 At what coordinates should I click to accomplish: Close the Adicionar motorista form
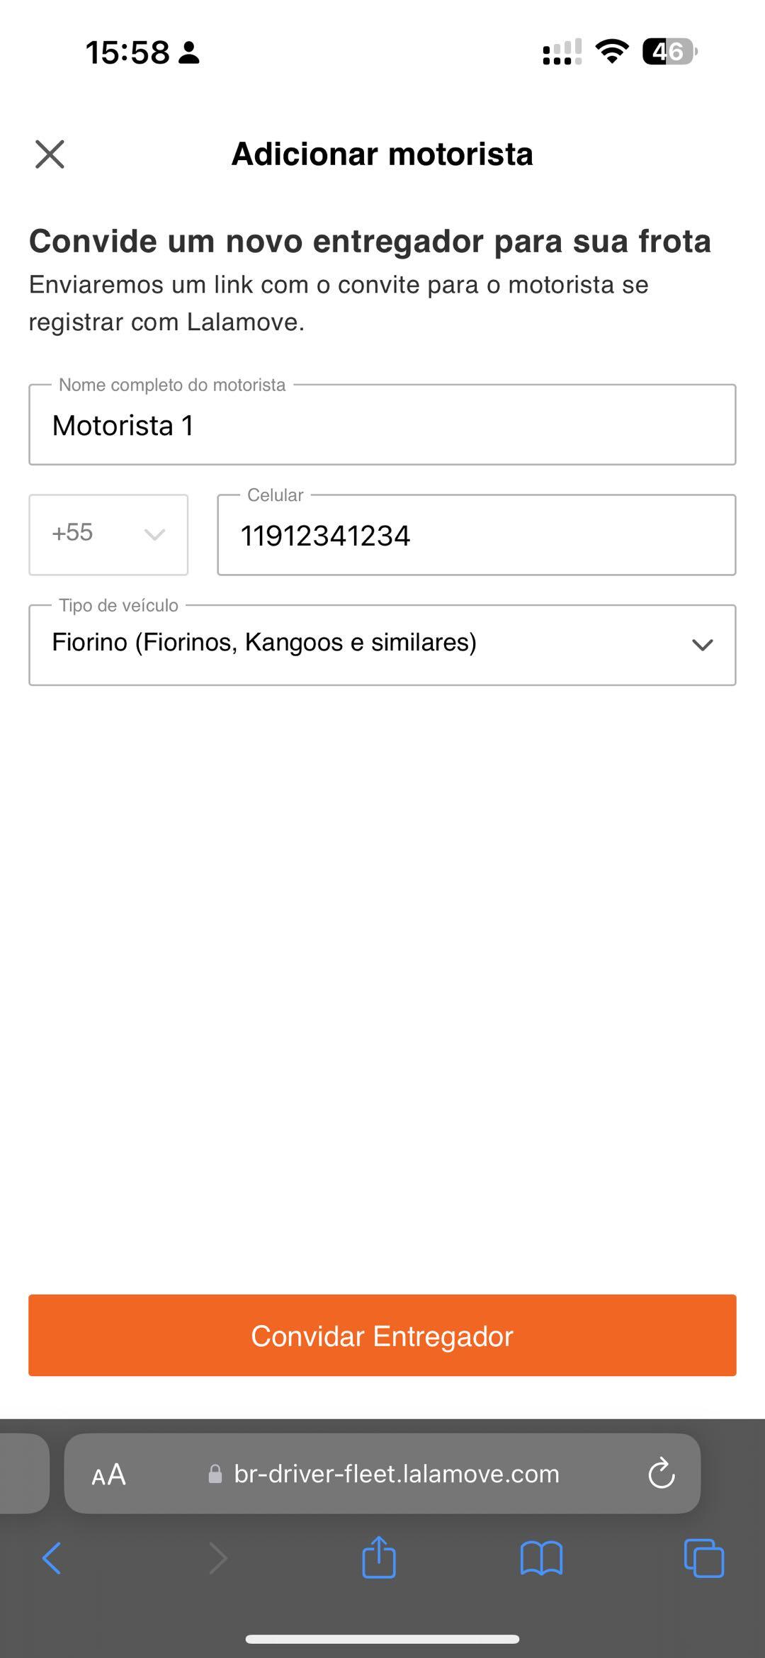[50, 154]
